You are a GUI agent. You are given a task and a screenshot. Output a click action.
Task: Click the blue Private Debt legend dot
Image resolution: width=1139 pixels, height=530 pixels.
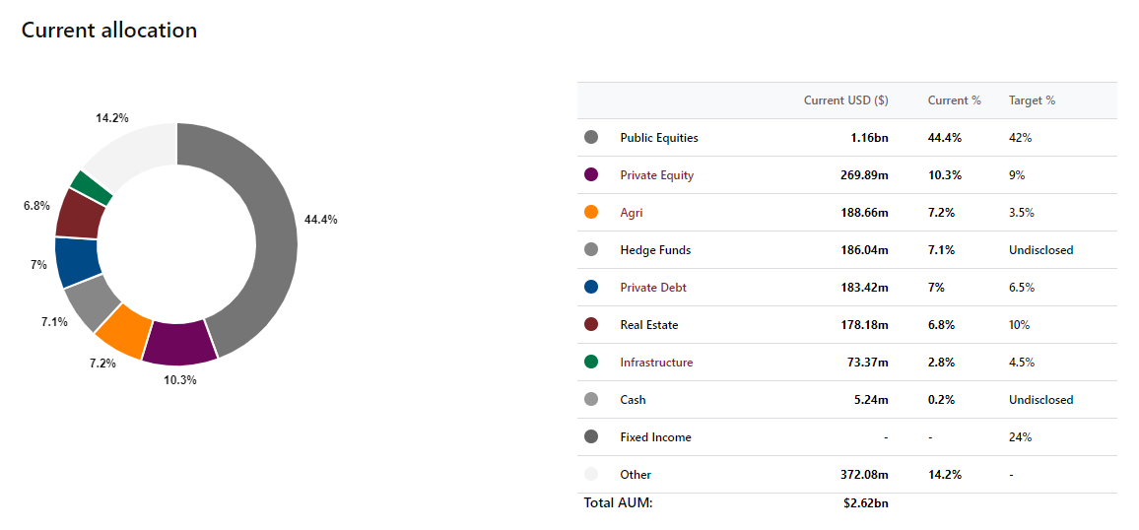tap(591, 288)
